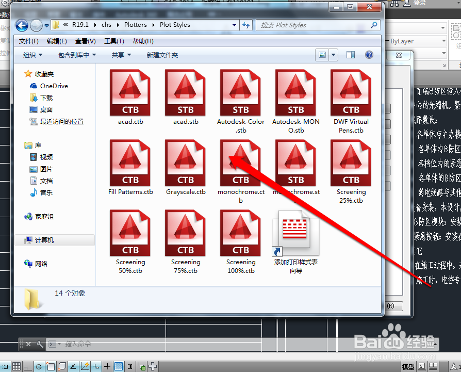Open the 帮助(H) menu
This screenshot has width=461, height=372.
pos(143,41)
